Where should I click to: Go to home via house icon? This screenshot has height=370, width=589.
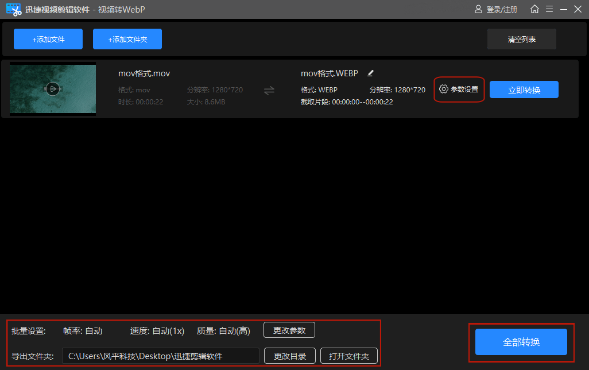click(x=534, y=9)
